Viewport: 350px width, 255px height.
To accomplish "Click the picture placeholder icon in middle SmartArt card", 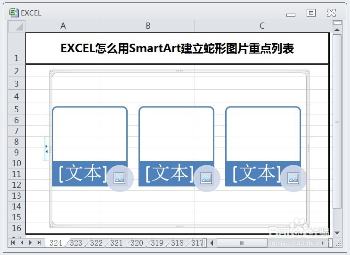I will [x=206, y=178].
